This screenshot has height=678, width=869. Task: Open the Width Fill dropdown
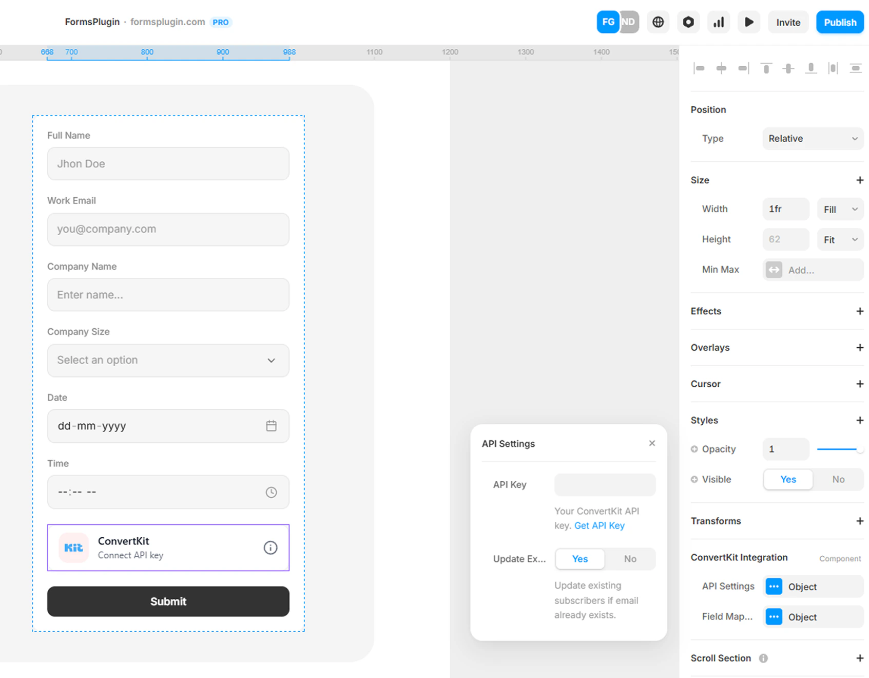840,209
